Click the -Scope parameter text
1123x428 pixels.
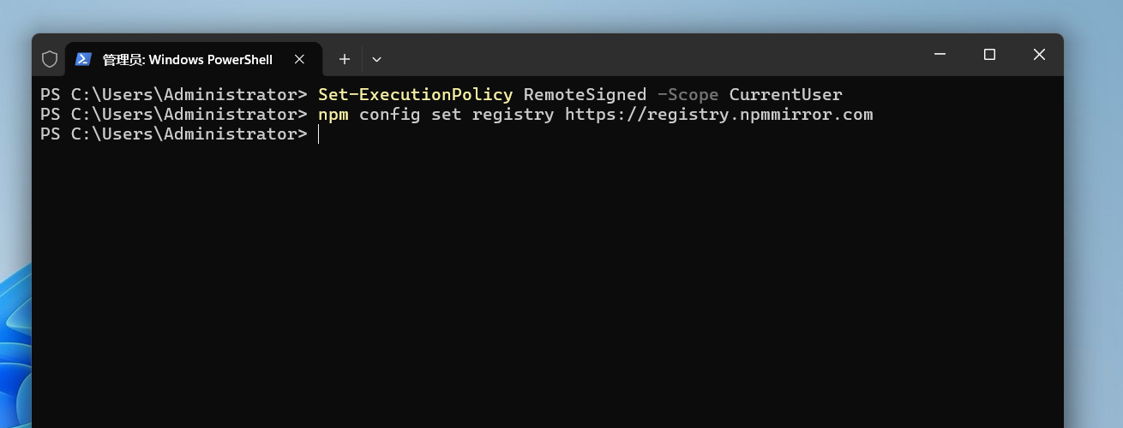[688, 94]
